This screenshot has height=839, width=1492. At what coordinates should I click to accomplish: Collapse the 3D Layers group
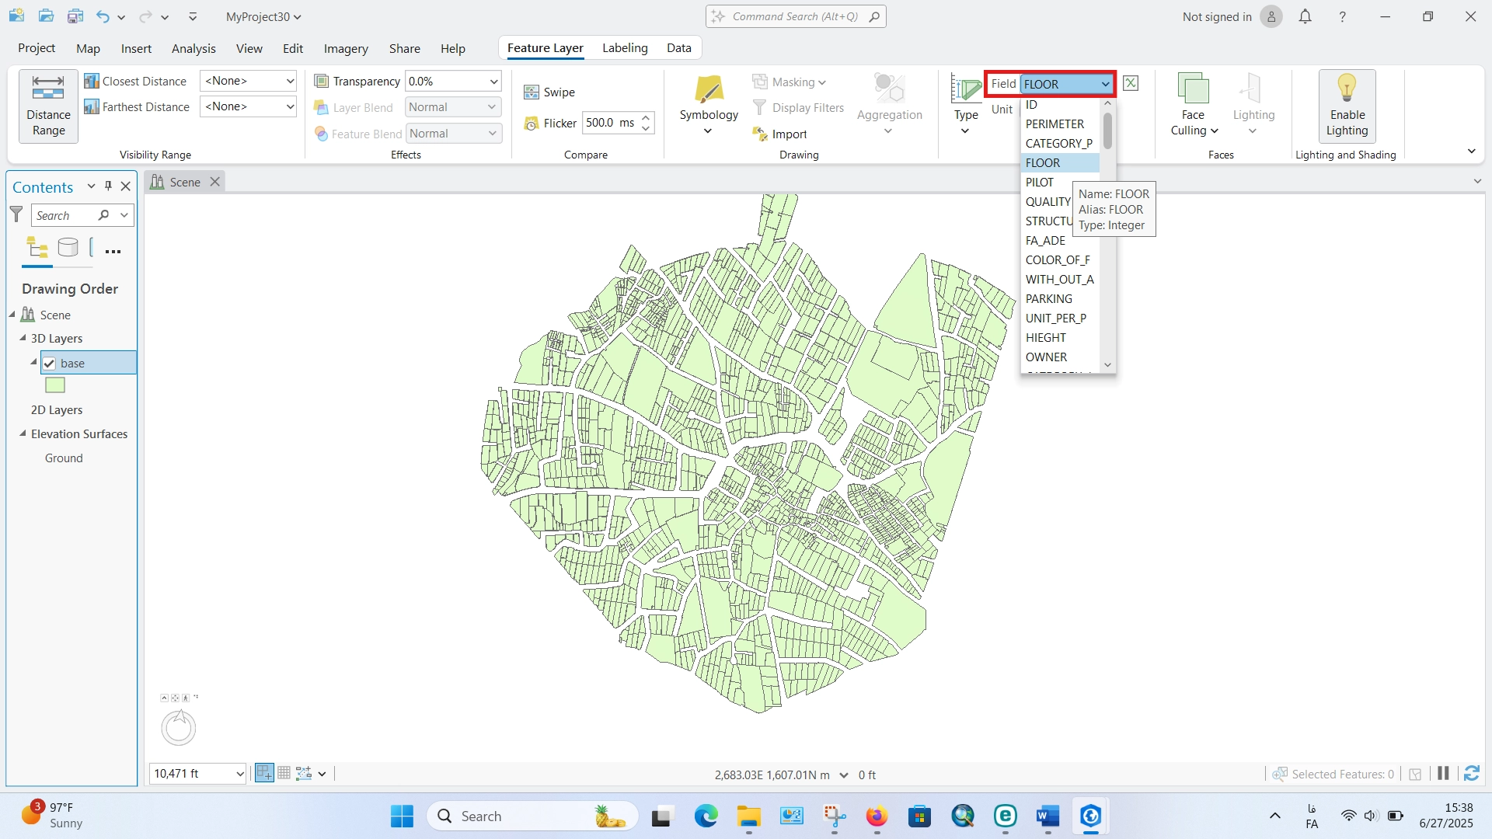tap(23, 338)
